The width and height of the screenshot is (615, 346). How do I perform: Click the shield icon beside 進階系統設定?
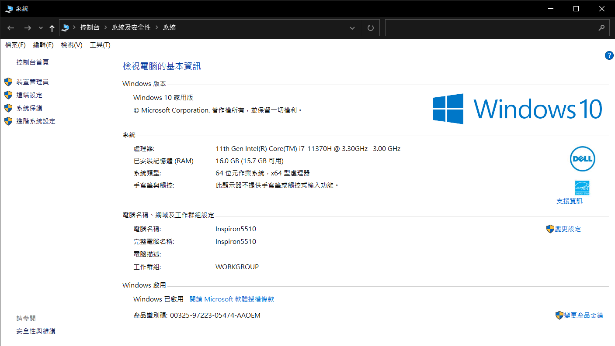pyautogui.click(x=8, y=121)
